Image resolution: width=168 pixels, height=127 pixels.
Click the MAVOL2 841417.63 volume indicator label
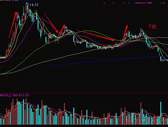pos(14,95)
